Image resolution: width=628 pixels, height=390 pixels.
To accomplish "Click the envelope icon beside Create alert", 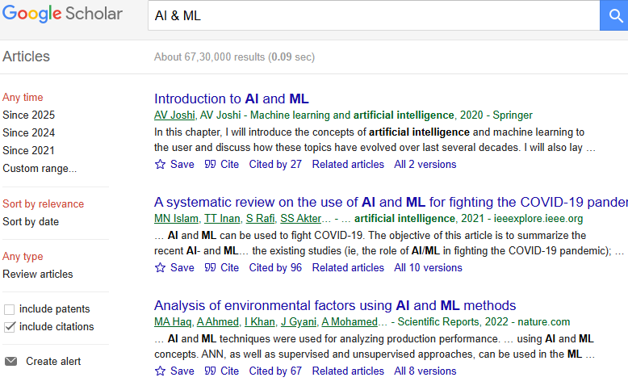I will click(x=10, y=361).
